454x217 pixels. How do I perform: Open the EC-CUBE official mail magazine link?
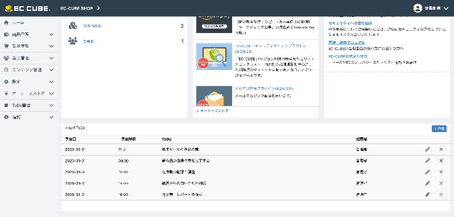click(348, 56)
